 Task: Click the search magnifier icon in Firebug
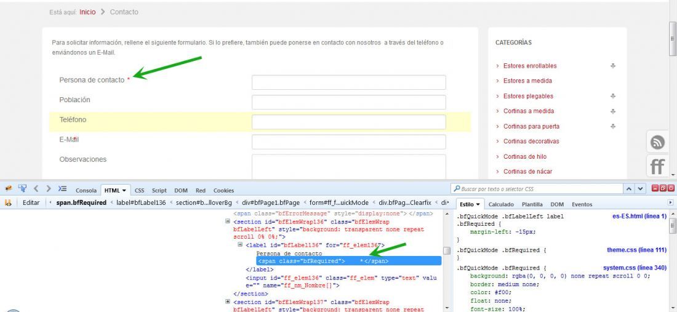point(457,189)
